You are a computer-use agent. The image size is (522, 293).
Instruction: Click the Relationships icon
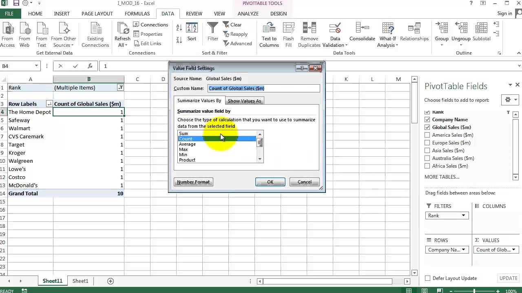tap(414, 28)
